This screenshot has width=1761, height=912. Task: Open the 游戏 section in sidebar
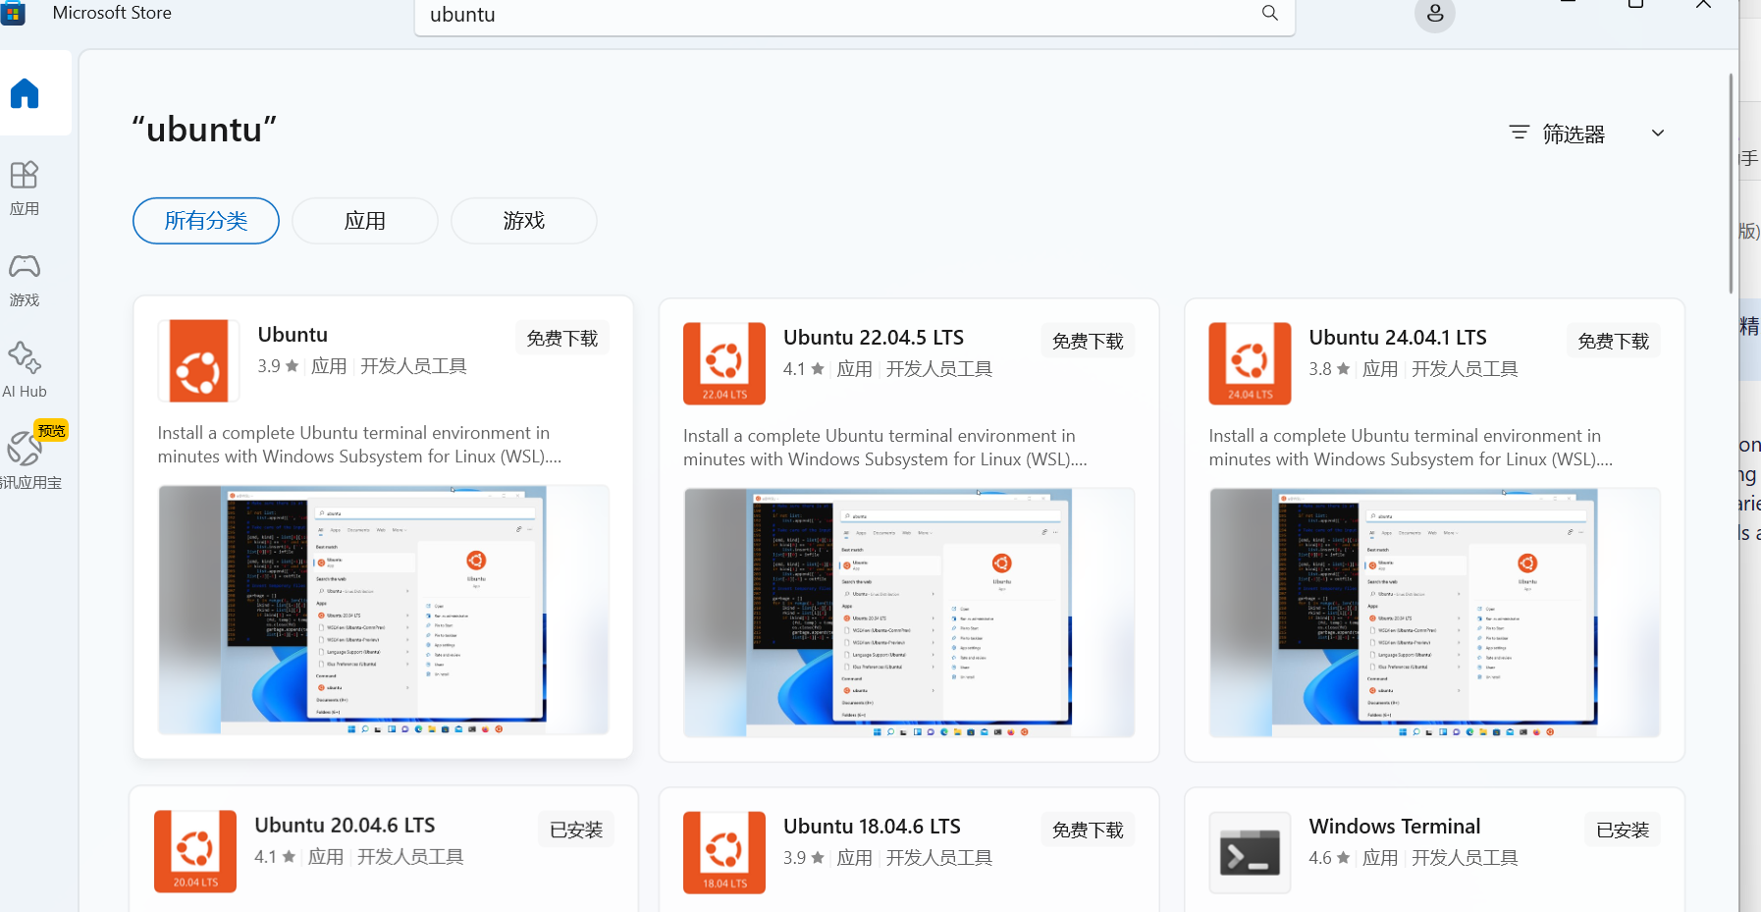pos(25,280)
